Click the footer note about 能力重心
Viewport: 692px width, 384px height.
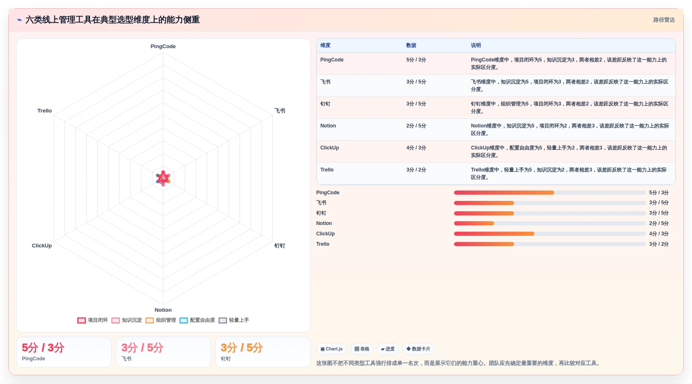[x=459, y=363]
